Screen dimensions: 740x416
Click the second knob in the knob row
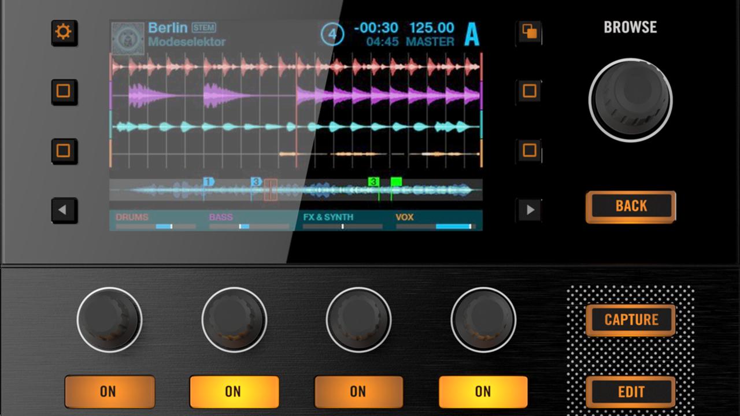(234, 320)
